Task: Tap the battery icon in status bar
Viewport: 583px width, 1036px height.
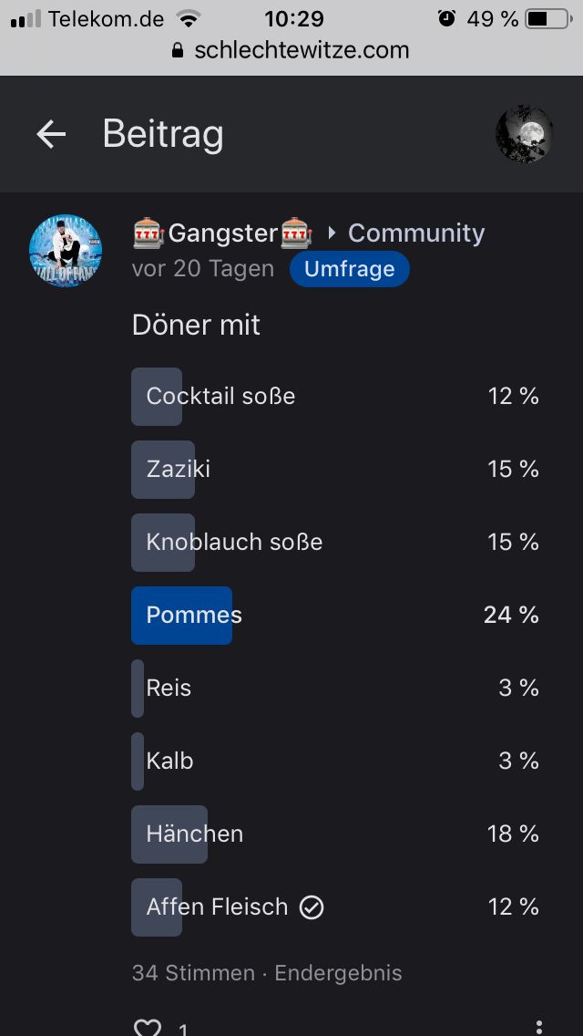Action: (x=547, y=18)
